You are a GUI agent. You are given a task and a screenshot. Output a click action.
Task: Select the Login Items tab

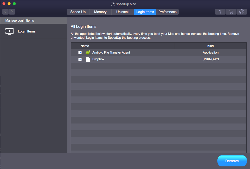click(145, 12)
